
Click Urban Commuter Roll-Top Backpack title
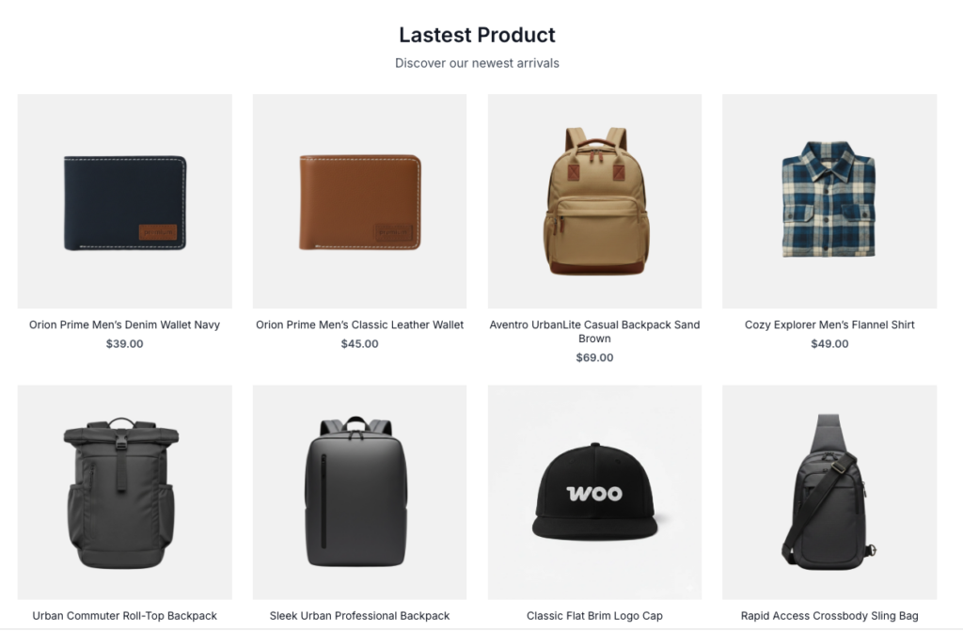pos(125,616)
